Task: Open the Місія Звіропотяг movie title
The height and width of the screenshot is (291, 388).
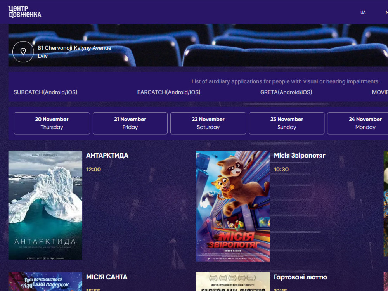Action: (x=300, y=156)
